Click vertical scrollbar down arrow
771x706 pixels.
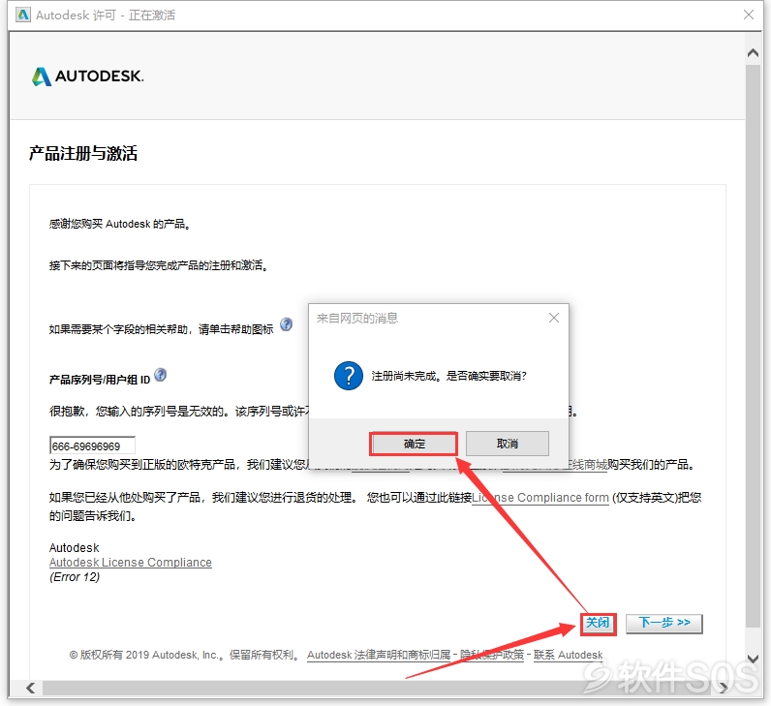(753, 659)
